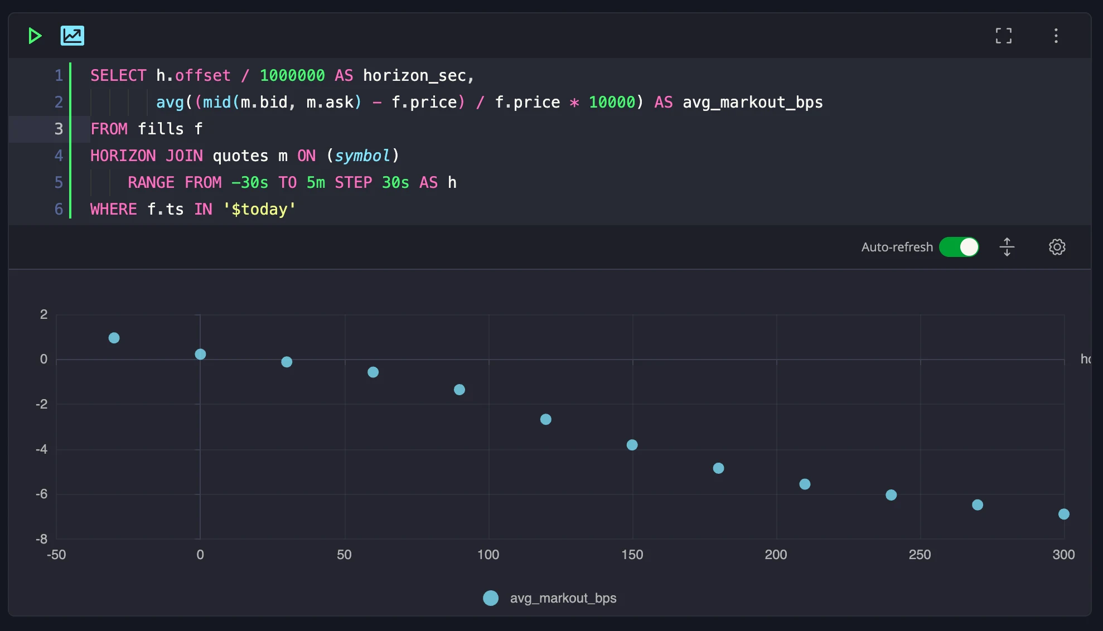Image resolution: width=1103 pixels, height=631 pixels.
Task: Click 'HORIZON JOIN' keyword in the editor
Action: click(x=147, y=156)
